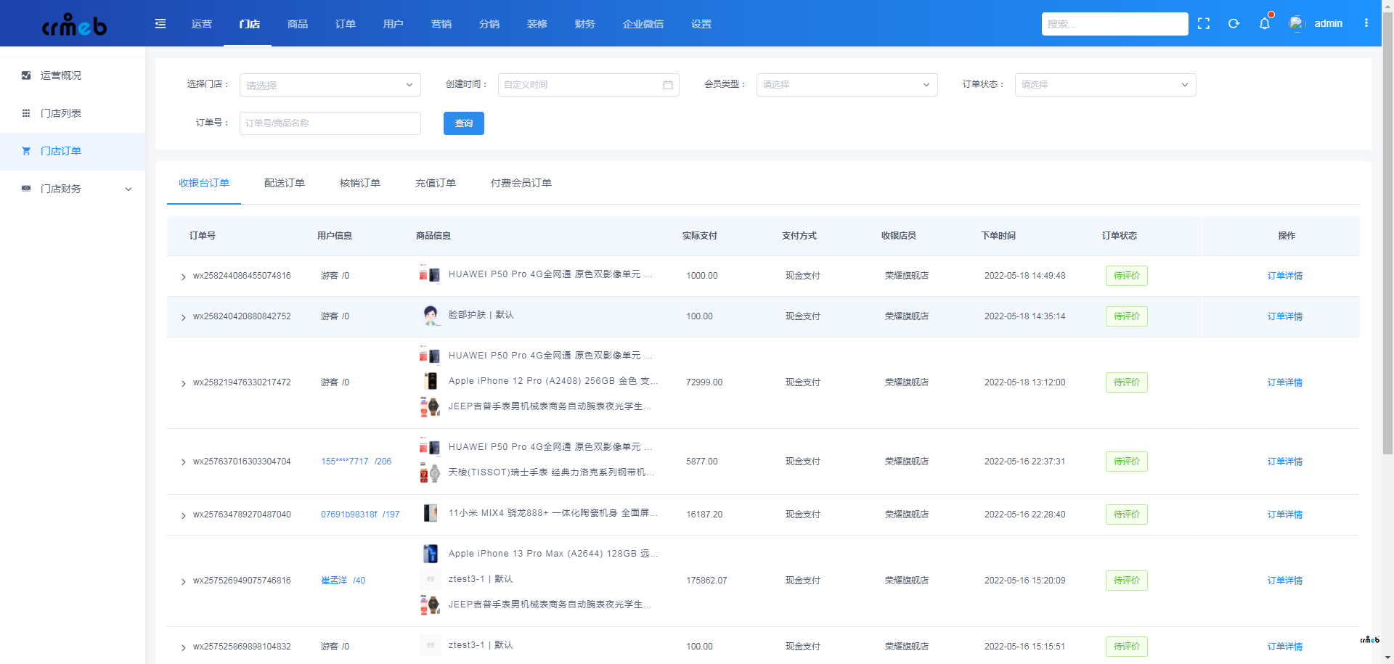The width and height of the screenshot is (1394, 664).
Task: Click the small crmeb floating icon at bottom right
Action: [1369, 640]
